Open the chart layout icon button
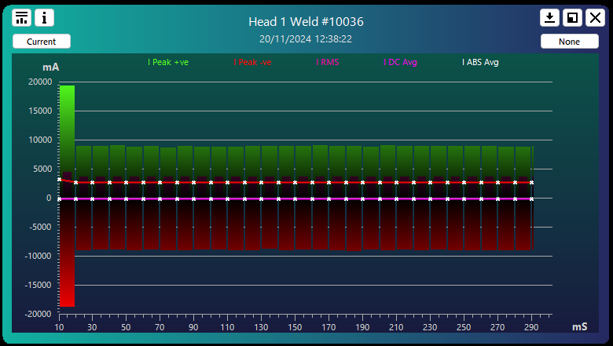This screenshot has width=613, height=346. point(21,17)
